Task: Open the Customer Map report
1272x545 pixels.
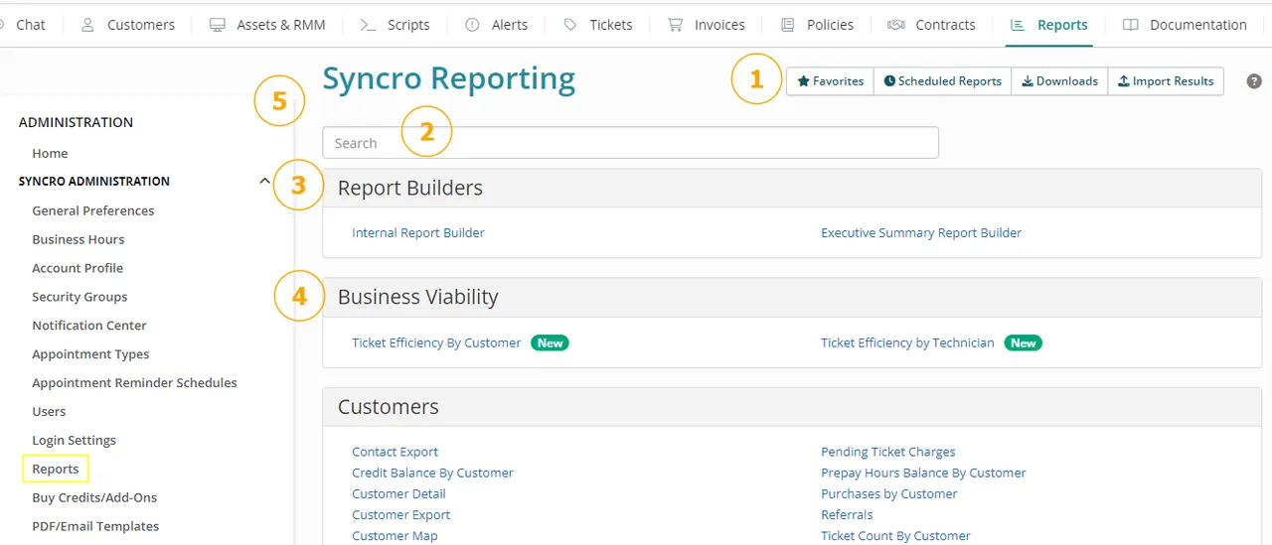Action: pyautogui.click(x=395, y=535)
